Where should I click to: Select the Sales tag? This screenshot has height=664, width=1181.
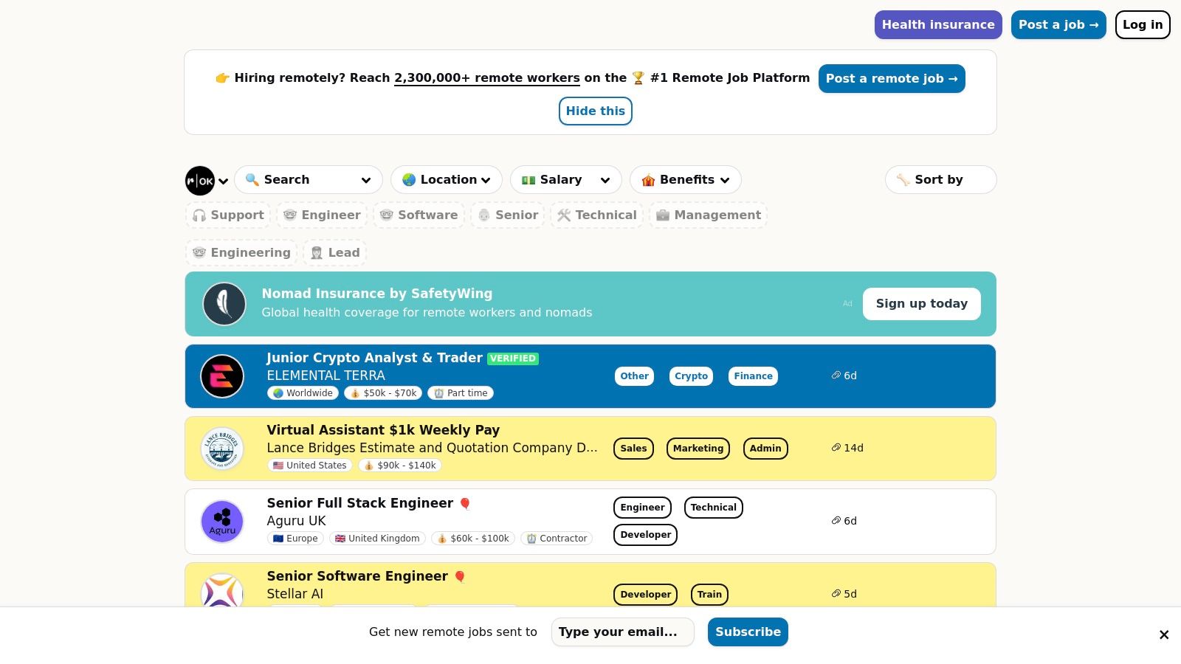(x=633, y=449)
